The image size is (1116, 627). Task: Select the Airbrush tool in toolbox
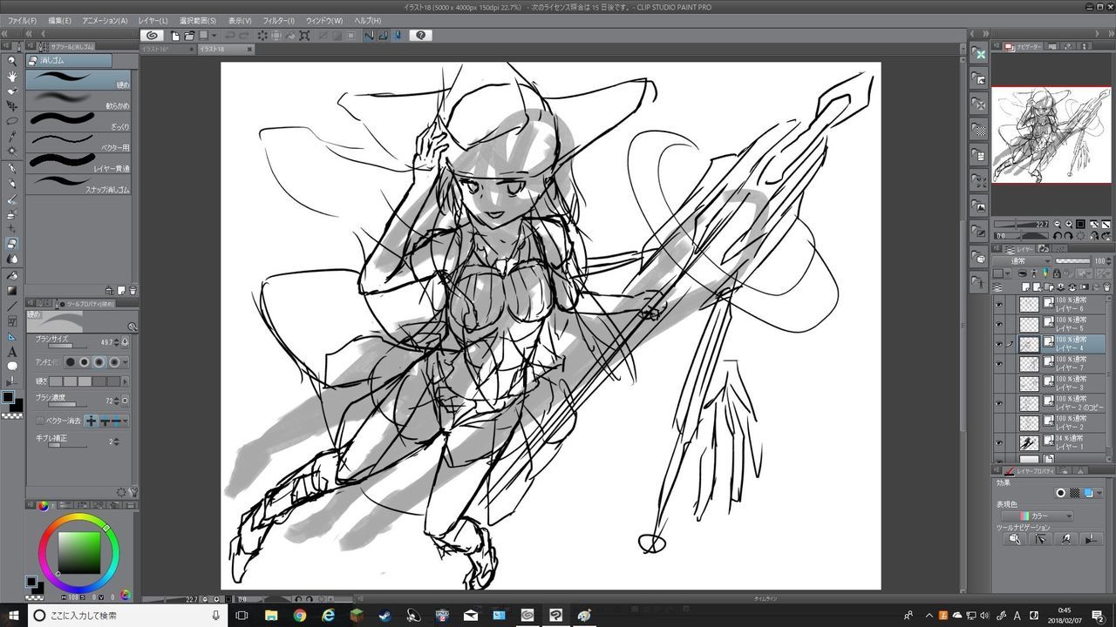[x=12, y=213]
